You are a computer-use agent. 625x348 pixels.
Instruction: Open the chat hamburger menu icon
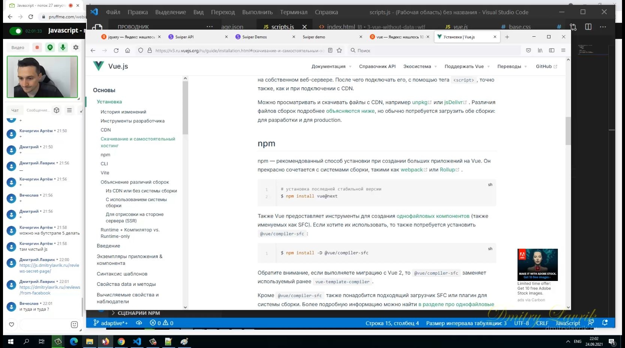point(69,110)
